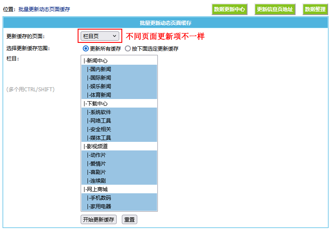Image resolution: width=332 pixels, height=243 pixels.
Task: Pick the 网上商城 parent column
Action: tap(96, 189)
